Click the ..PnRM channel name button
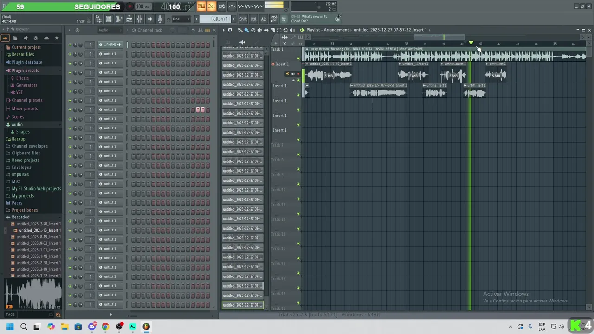The width and height of the screenshot is (594, 334). [110, 45]
